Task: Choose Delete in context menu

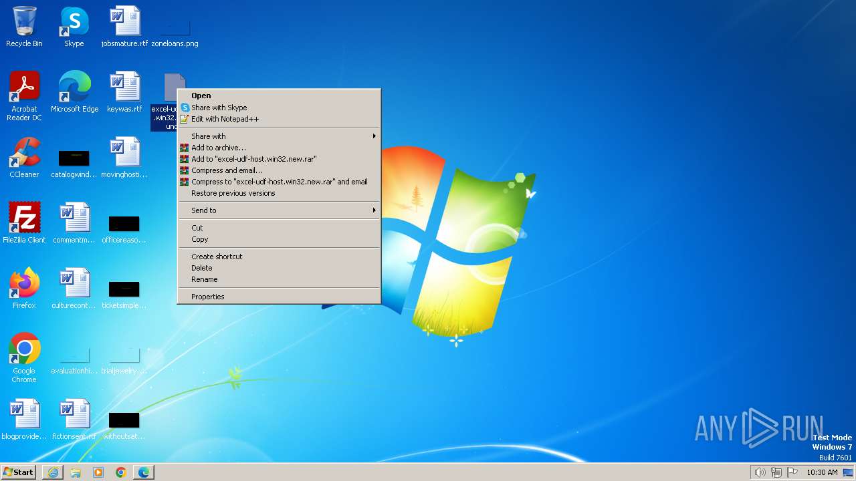Action: click(x=279, y=268)
